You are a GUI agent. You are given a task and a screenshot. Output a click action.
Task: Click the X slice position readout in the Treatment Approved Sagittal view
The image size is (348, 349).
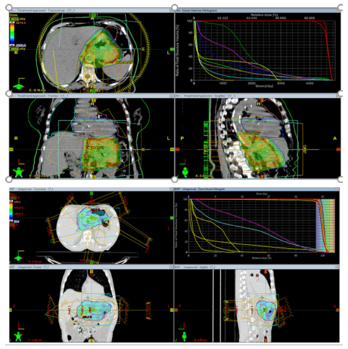203,176
